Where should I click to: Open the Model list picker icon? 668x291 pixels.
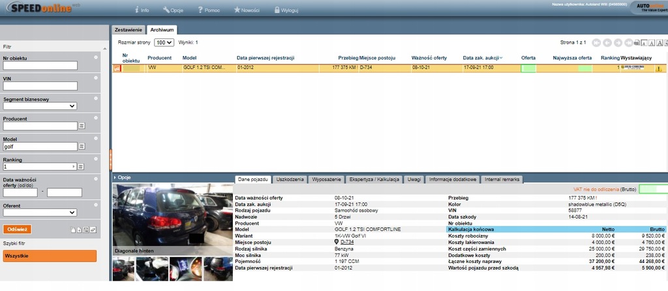tap(82, 146)
